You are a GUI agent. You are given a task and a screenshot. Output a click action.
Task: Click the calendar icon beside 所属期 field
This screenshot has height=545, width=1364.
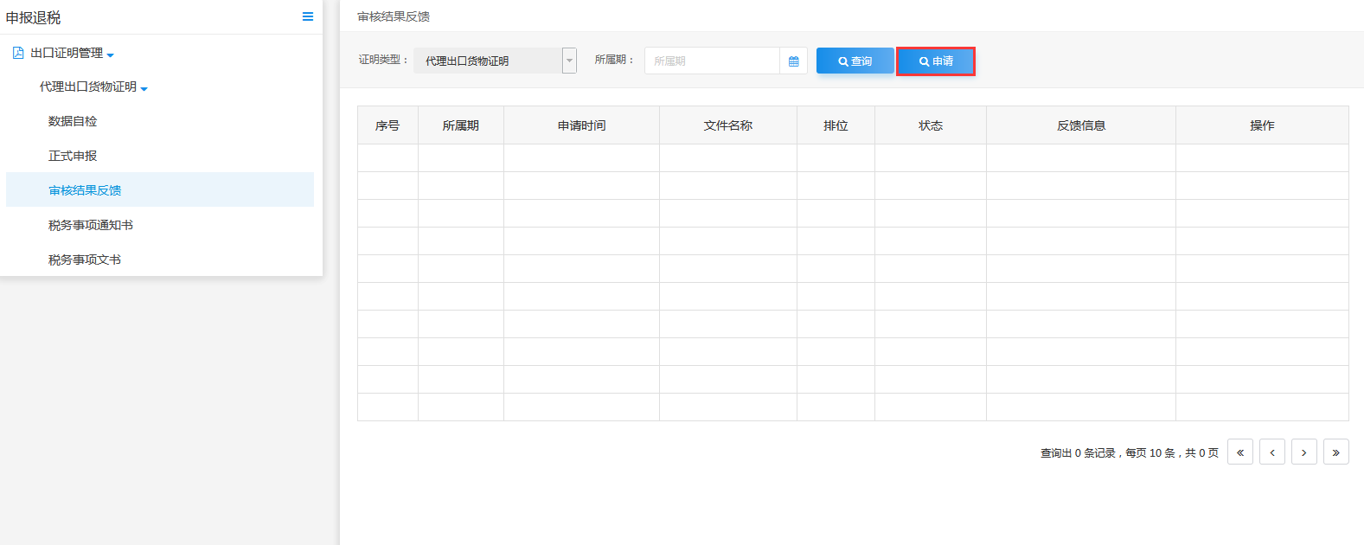pyautogui.click(x=793, y=61)
